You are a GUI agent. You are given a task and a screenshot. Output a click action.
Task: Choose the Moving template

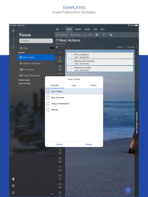[x=74, y=110]
